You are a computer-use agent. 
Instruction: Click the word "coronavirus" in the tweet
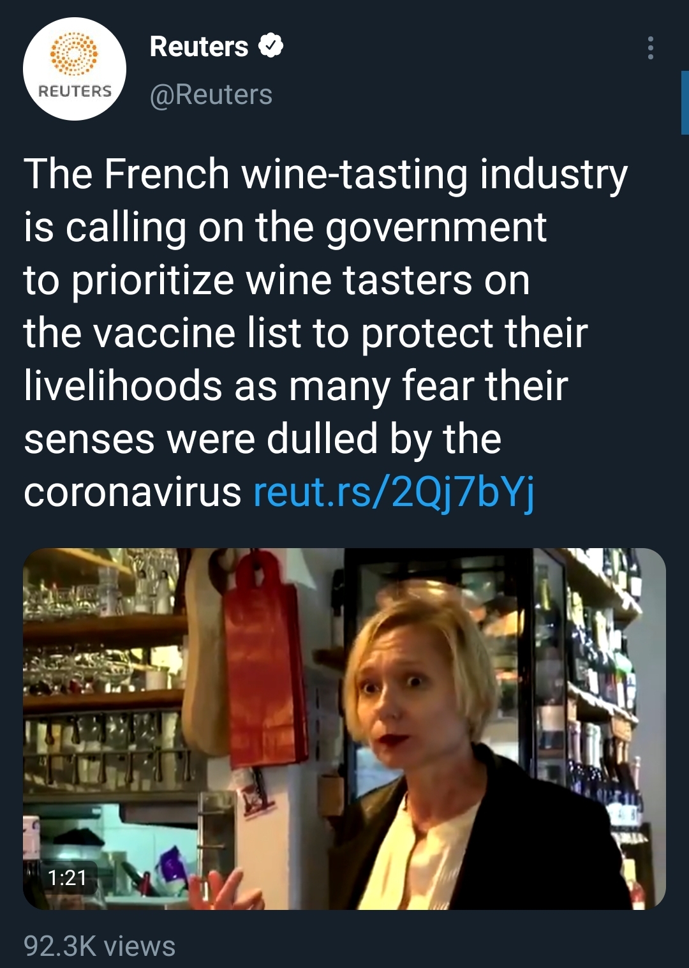tap(133, 493)
